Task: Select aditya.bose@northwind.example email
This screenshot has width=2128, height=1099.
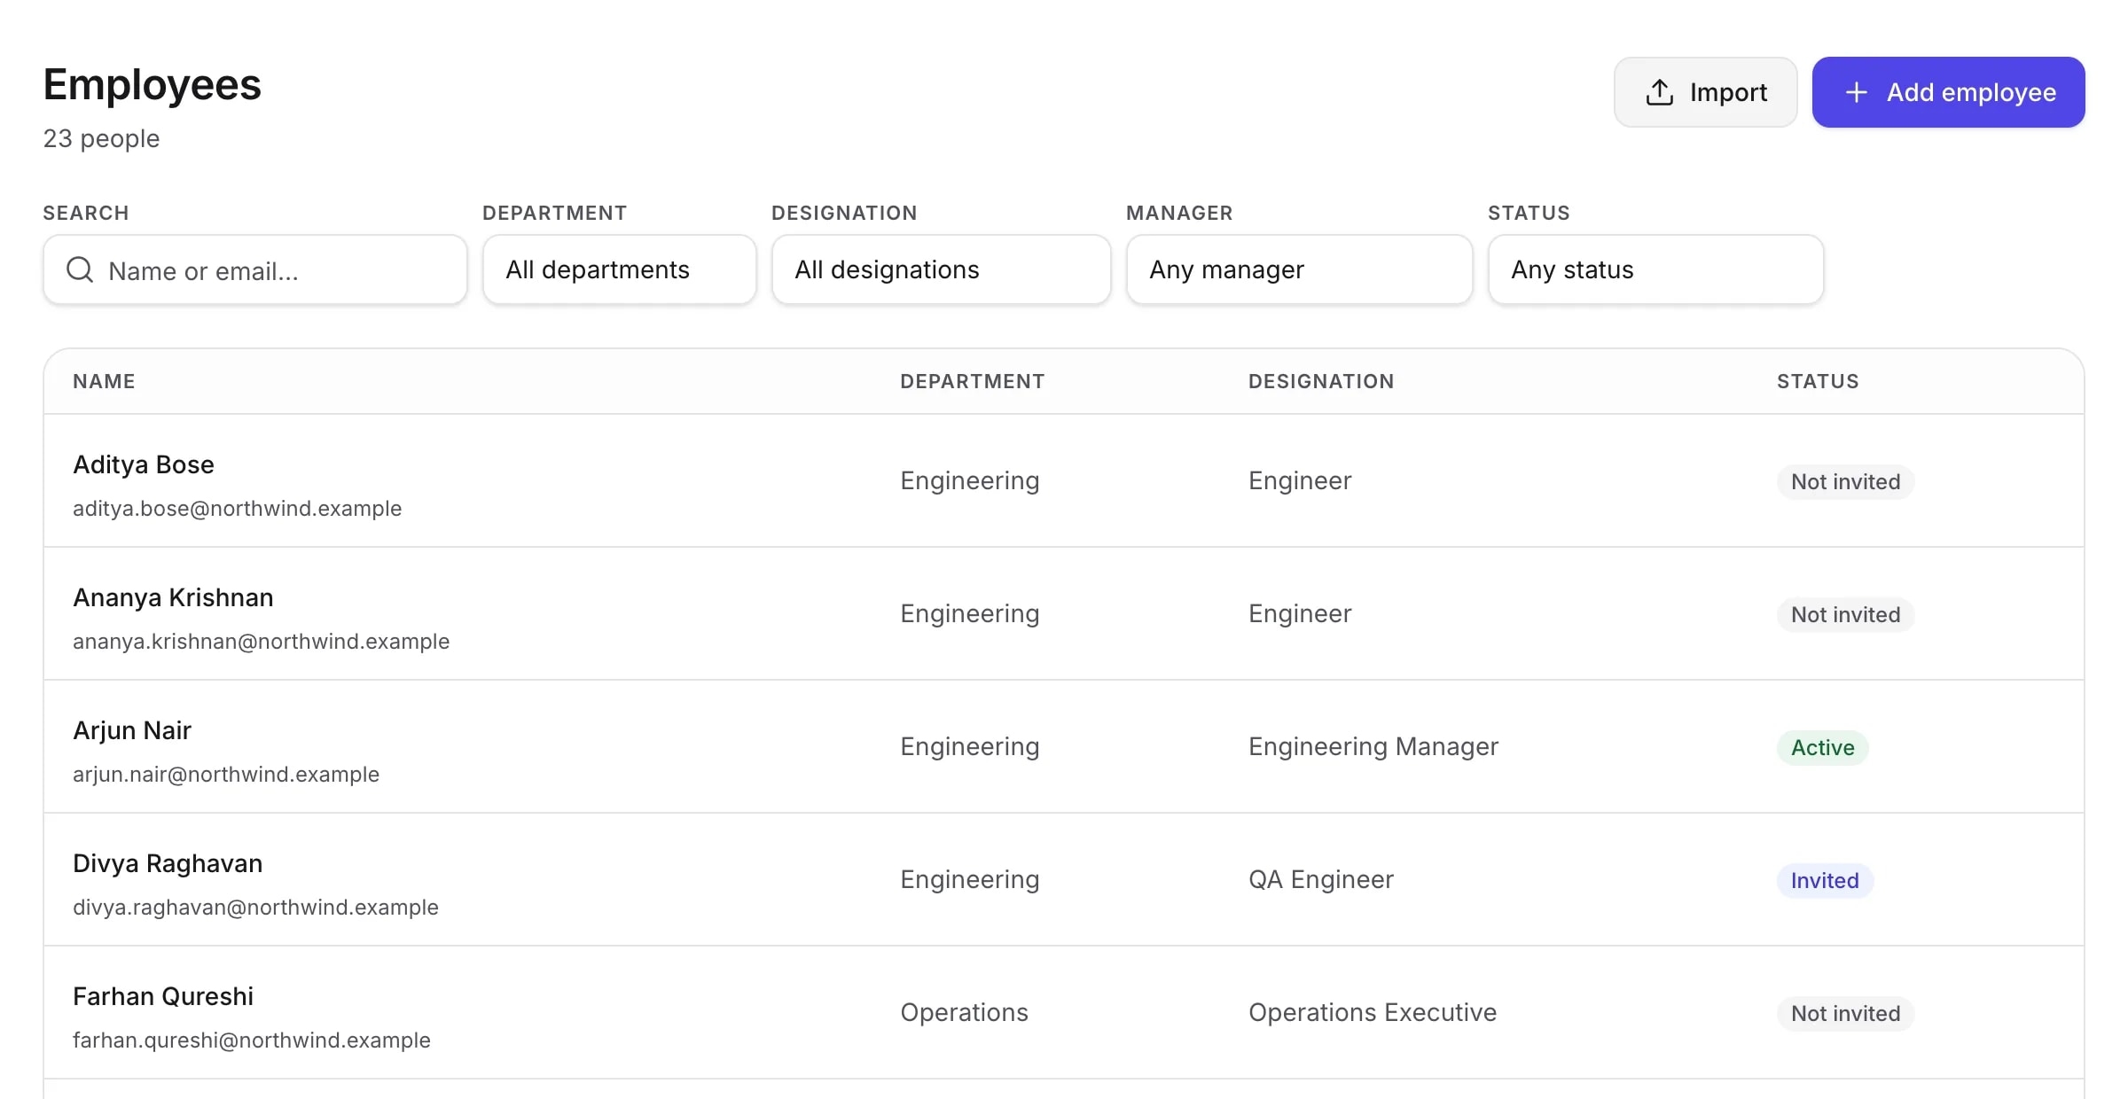Action: 237,508
